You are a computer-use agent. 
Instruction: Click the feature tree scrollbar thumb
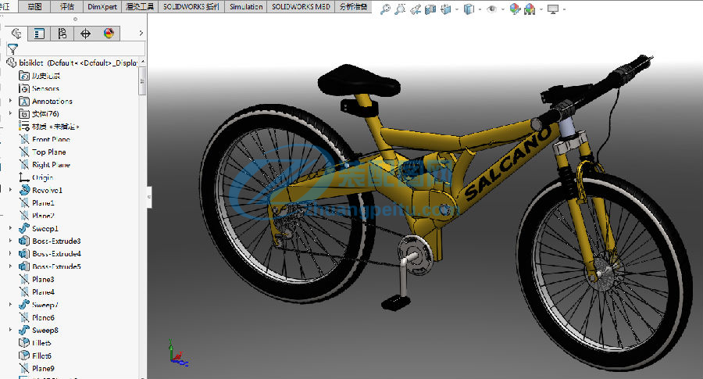tap(143, 80)
